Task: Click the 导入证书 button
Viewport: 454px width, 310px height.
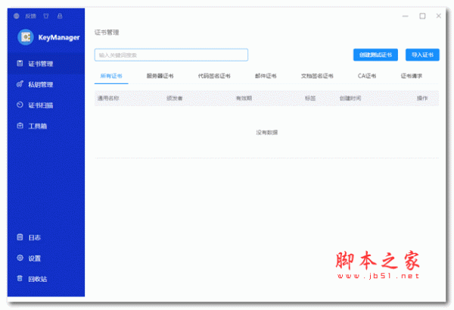Action: (x=421, y=55)
